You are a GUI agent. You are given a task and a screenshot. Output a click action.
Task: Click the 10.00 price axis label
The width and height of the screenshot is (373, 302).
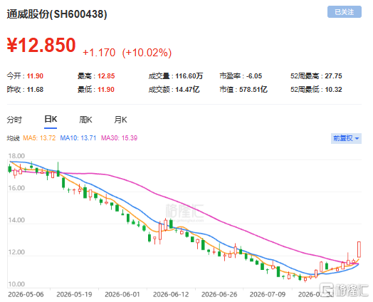click(x=16, y=284)
